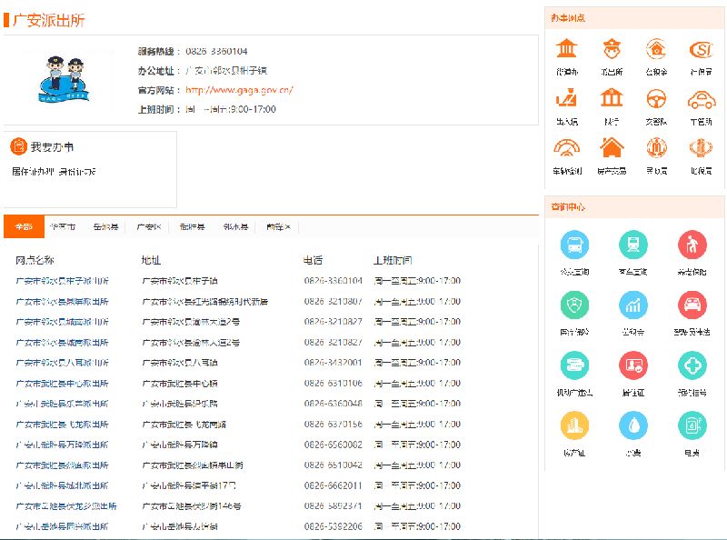This screenshot has width=727, height=540.
Task: Open the 车管所 car icon
Action: 700,99
